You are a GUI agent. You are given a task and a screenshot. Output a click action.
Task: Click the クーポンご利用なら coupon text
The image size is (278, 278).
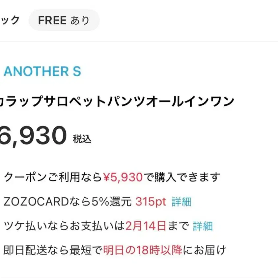pyautogui.click(x=53, y=178)
